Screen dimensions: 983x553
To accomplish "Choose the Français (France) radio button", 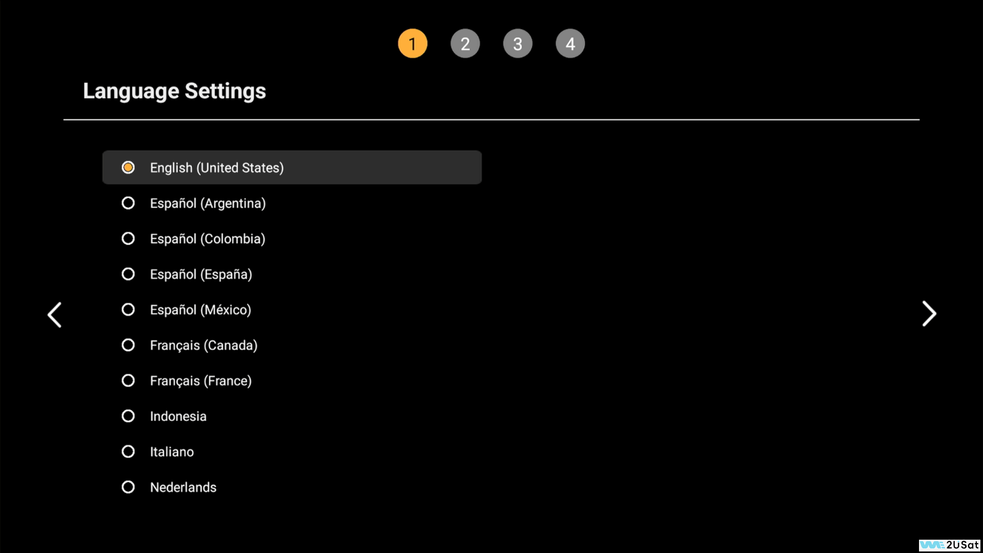I will click(128, 380).
